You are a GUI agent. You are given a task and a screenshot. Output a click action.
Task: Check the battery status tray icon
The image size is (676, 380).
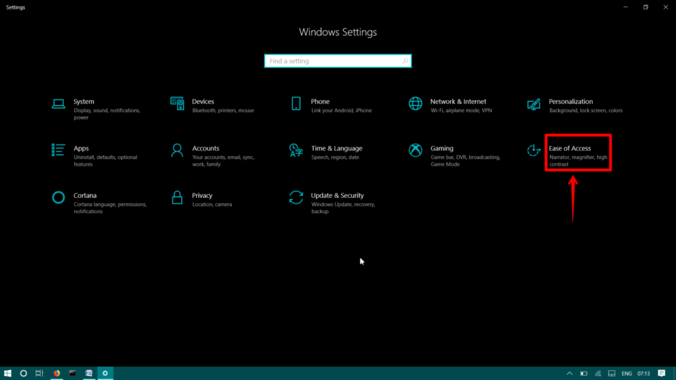click(584, 373)
